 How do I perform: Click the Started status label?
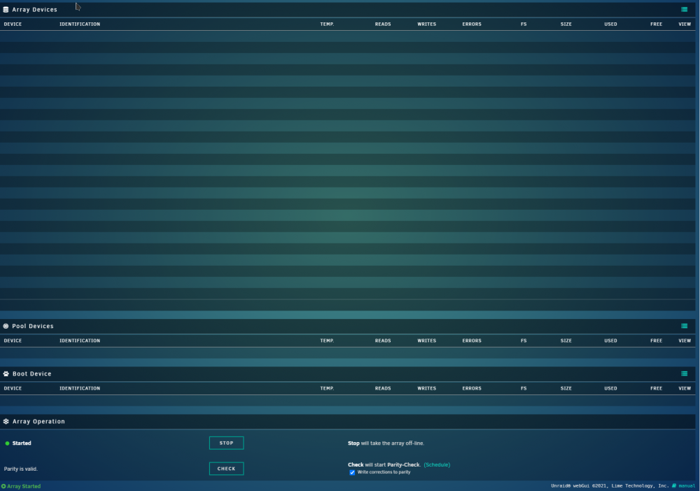(22, 443)
